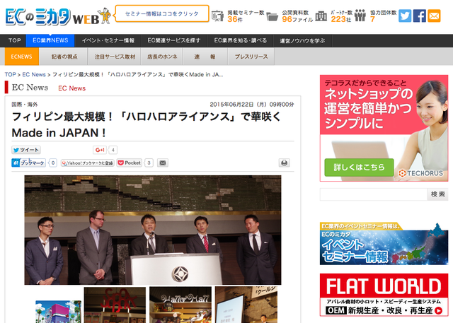Open EC業界を知る・調べる navigation item

[241, 41]
